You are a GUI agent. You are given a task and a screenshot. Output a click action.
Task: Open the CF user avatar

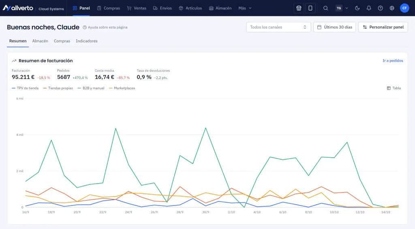(404, 8)
